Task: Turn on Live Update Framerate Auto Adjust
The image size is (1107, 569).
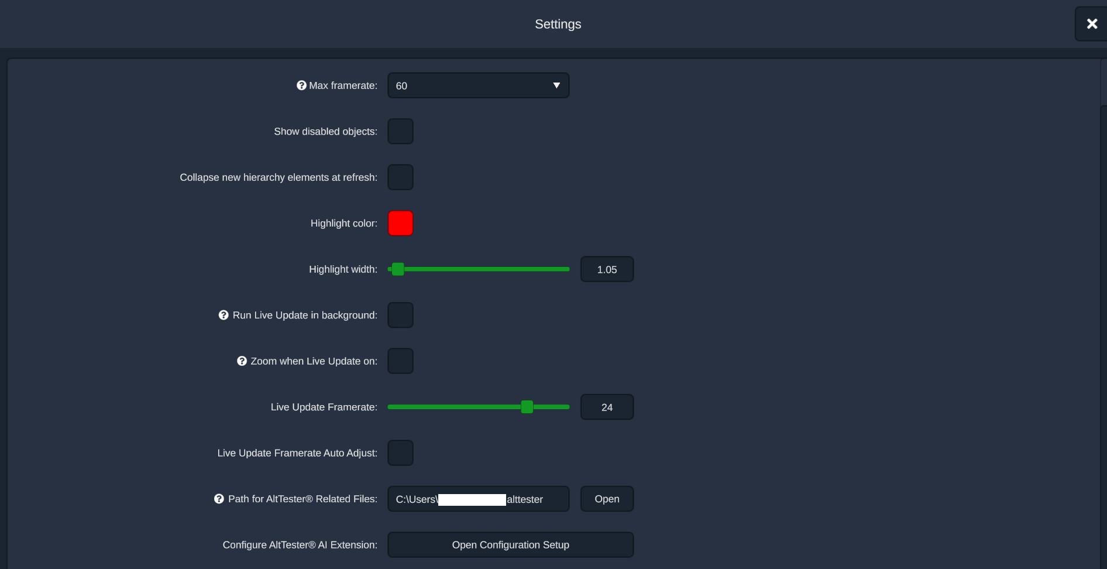Action: [x=400, y=453]
